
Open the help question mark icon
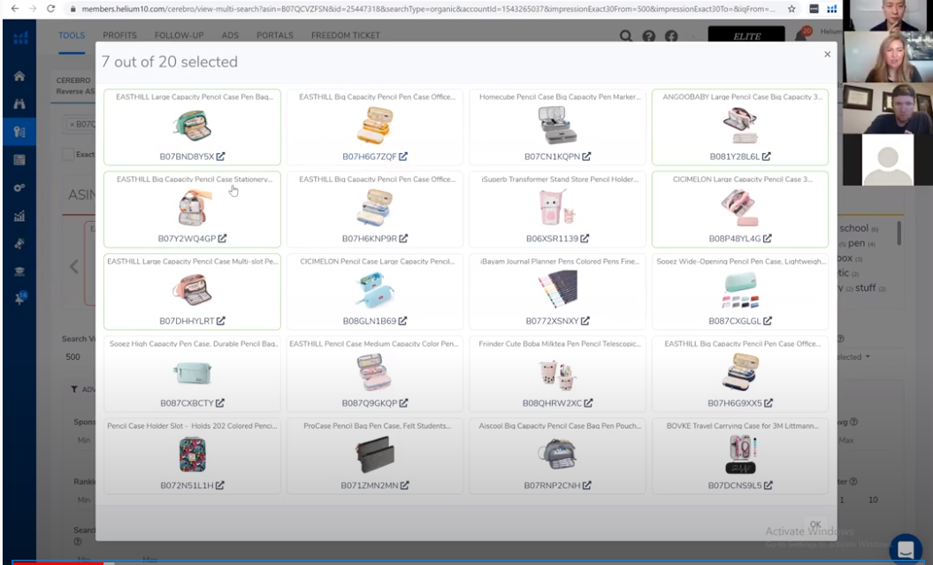[x=648, y=35]
